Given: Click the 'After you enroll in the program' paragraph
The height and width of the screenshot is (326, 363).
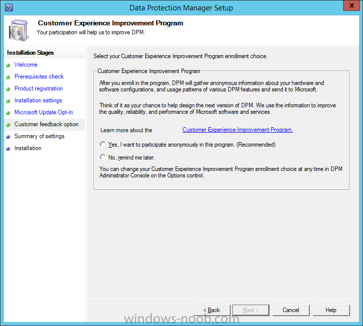Looking at the screenshot, I should (x=212, y=86).
